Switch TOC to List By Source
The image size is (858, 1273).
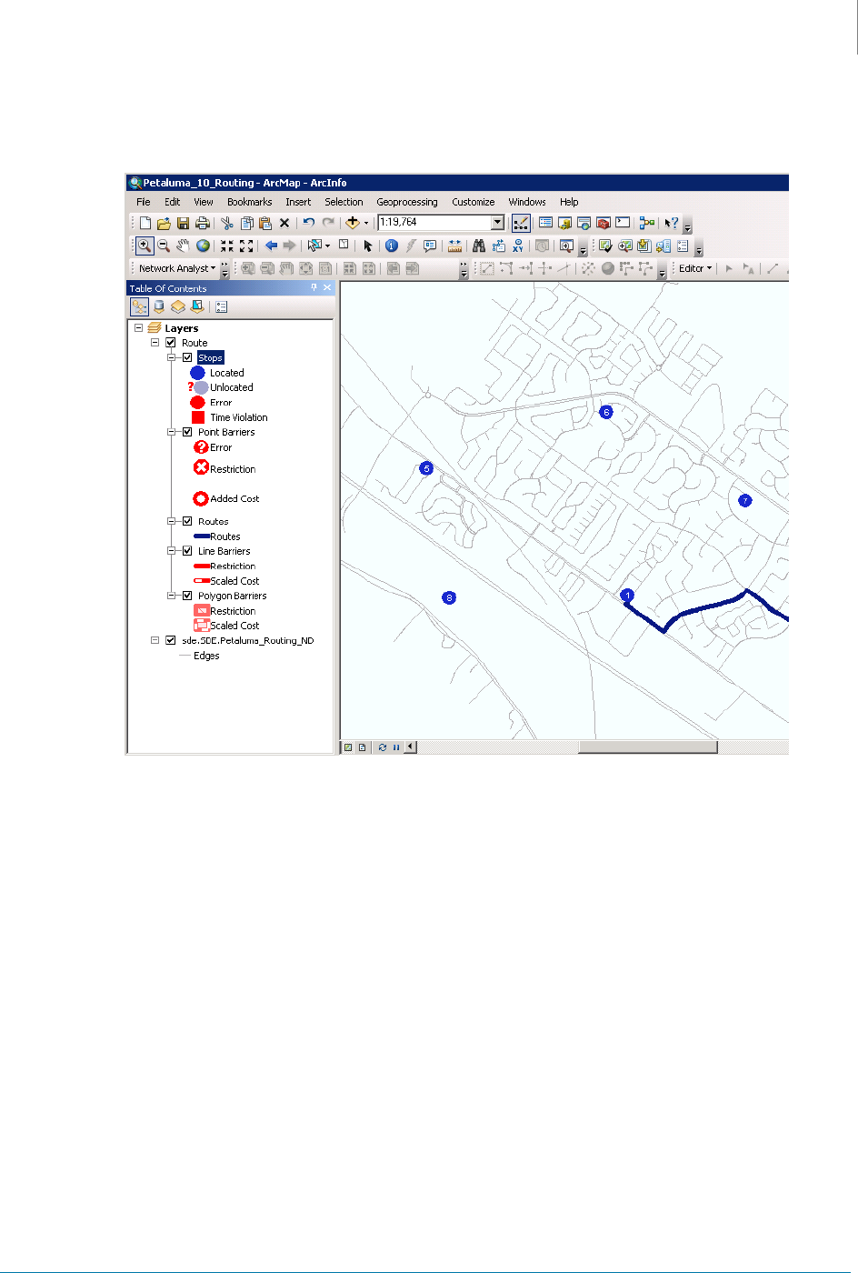[159, 307]
